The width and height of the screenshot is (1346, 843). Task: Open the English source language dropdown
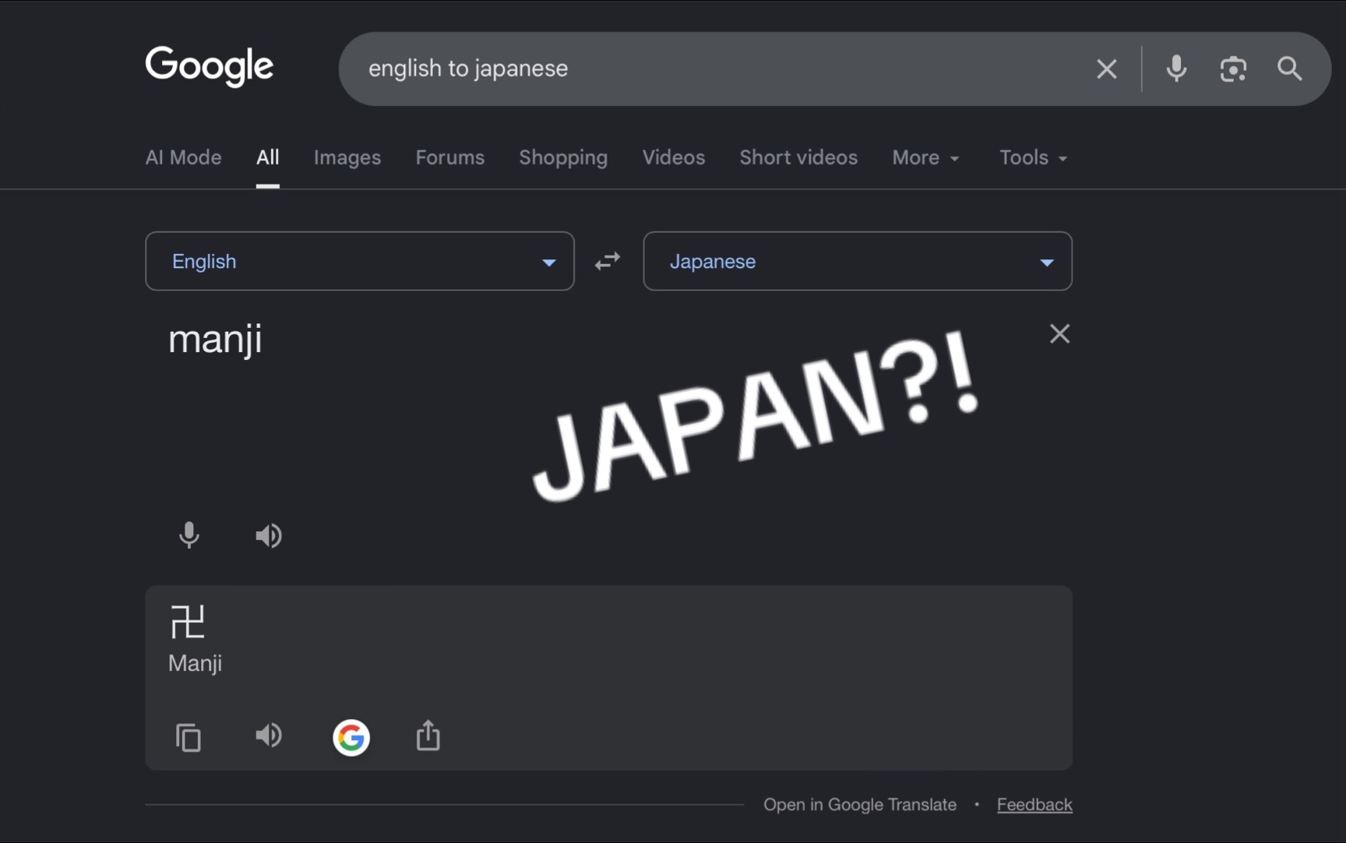click(360, 261)
